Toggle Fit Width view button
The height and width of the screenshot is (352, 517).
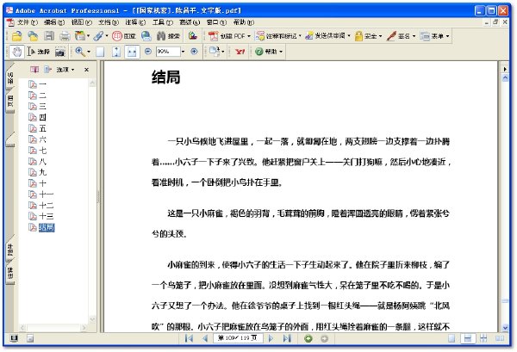132,52
